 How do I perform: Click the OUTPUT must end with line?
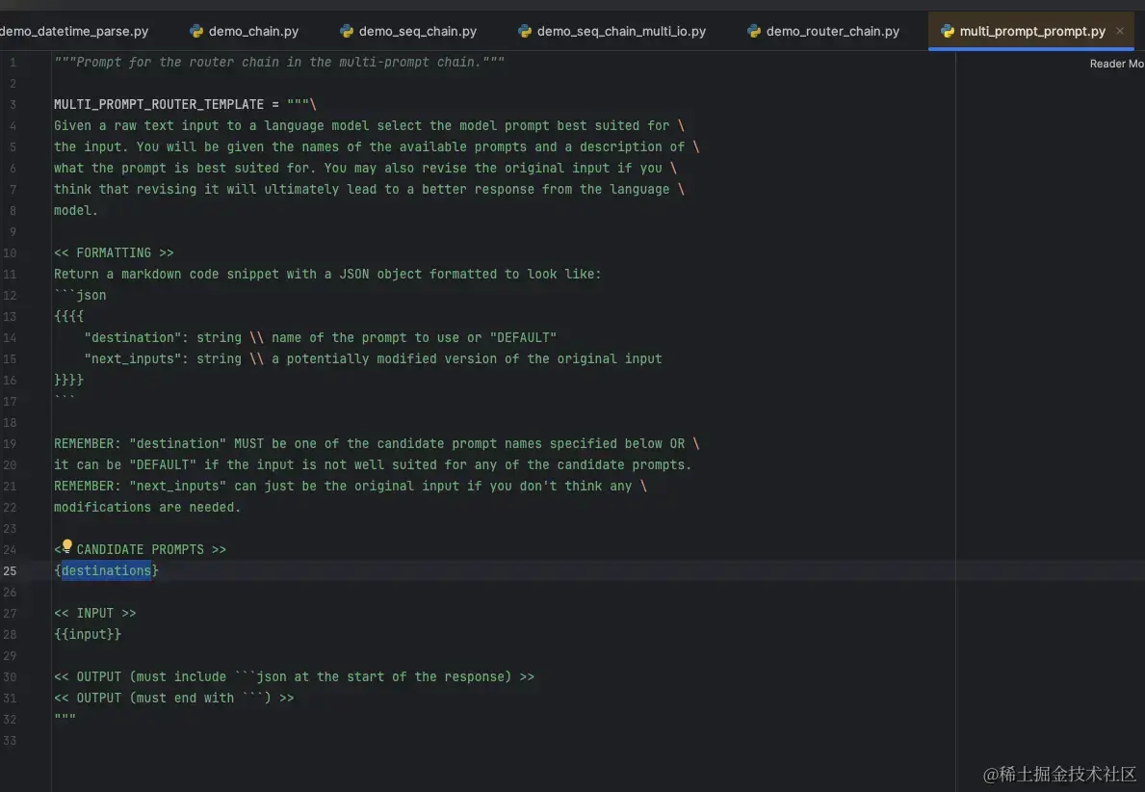coord(173,698)
